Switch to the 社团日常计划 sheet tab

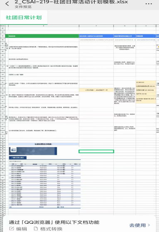(24, 17)
